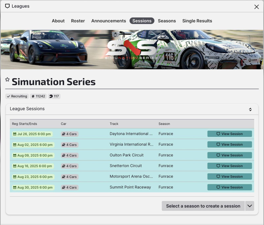Screen dimensions: 264x225
Task: Click Funrace season in the Daytona row
Action: [x=166, y=134]
